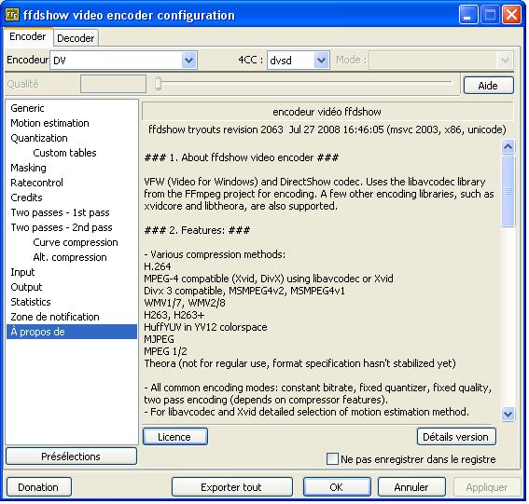Close the ffdshow configuration window

coord(512,15)
